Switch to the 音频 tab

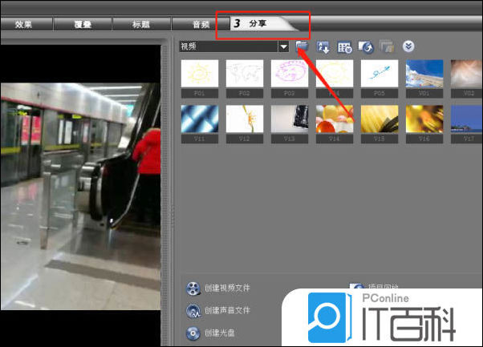[x=201, y=24]
